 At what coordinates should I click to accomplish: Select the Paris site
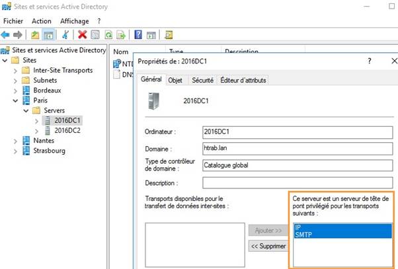pos(40,100)
